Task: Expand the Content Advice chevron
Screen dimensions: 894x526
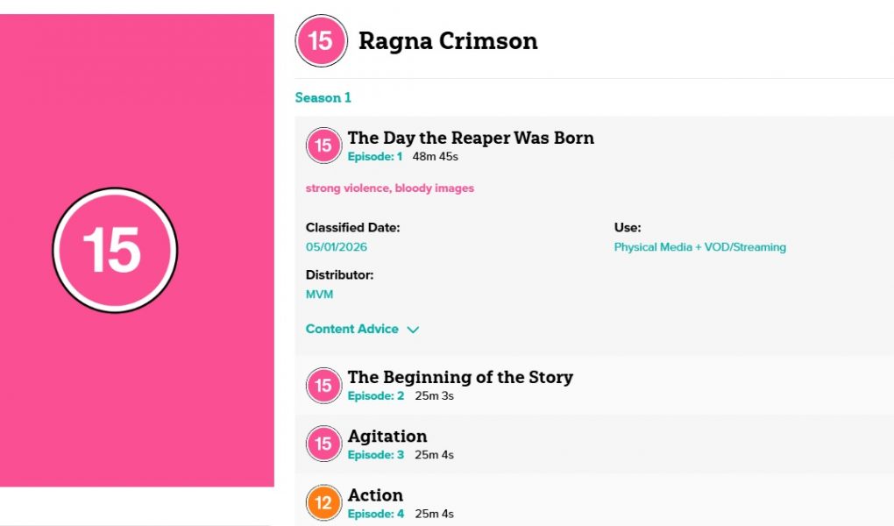Action: (413, 330)
